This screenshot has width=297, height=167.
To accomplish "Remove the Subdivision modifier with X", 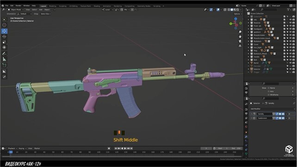I will point(289,118).
